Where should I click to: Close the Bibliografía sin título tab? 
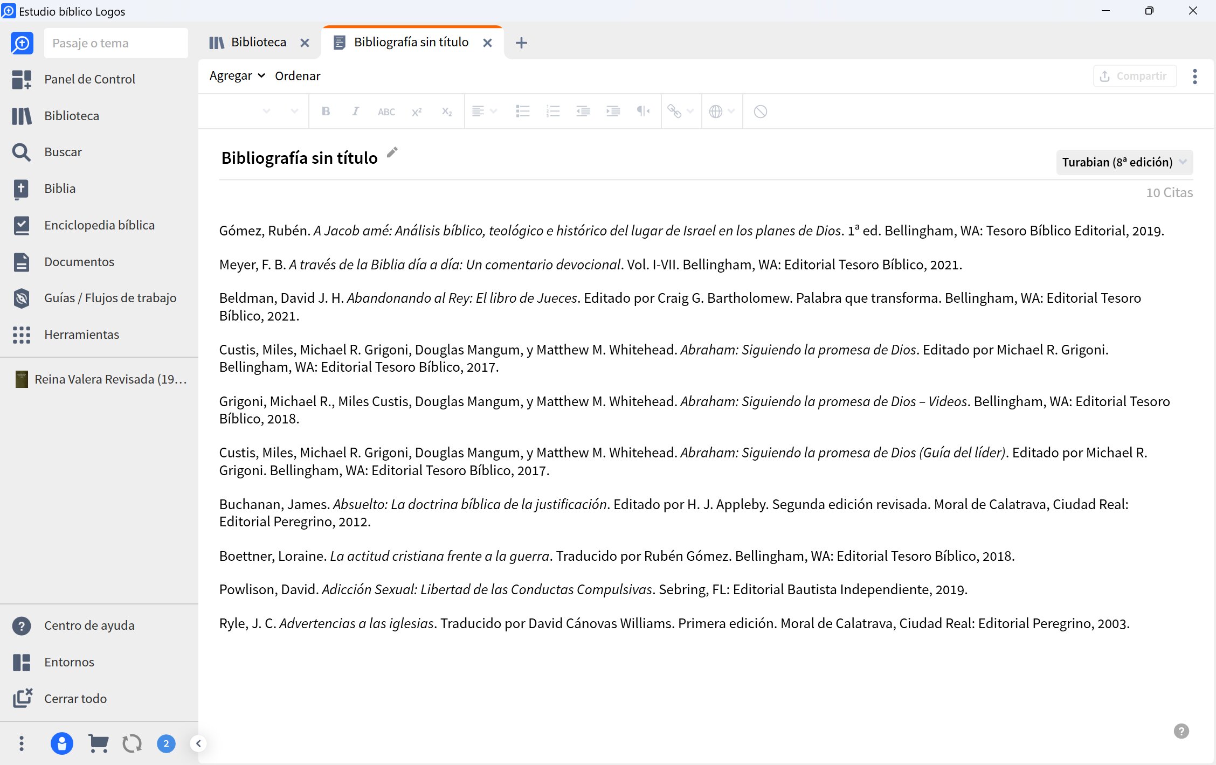487,43
